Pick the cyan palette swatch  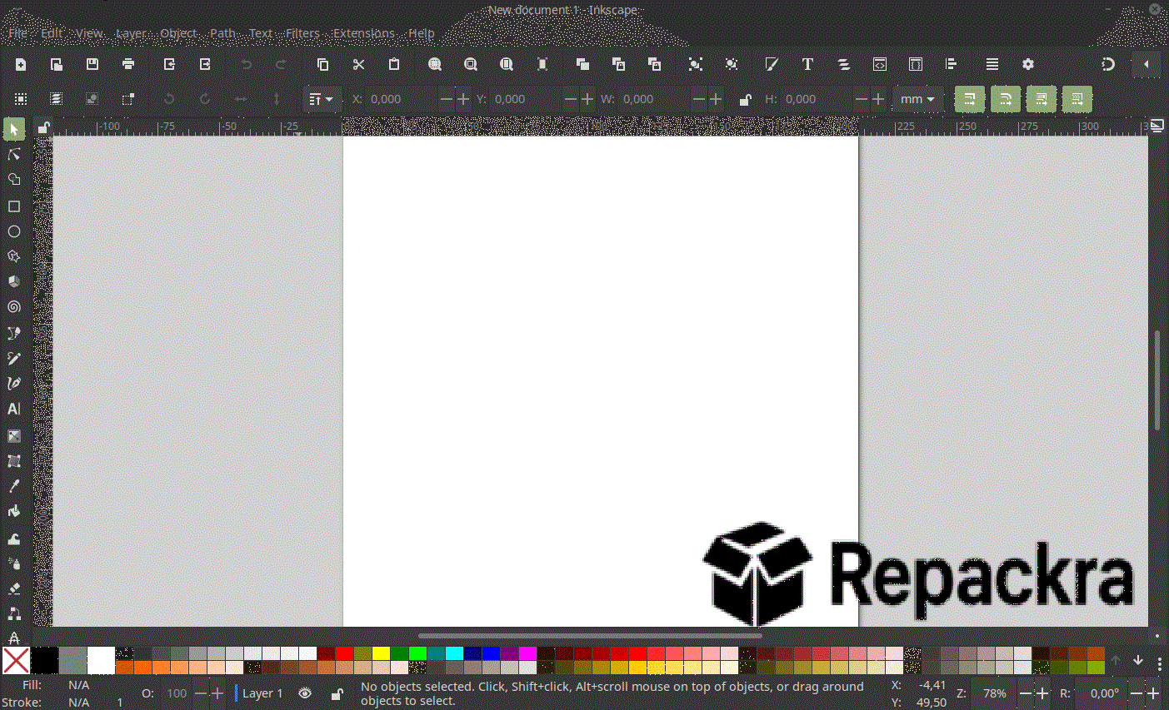click(x=455, y=653)
